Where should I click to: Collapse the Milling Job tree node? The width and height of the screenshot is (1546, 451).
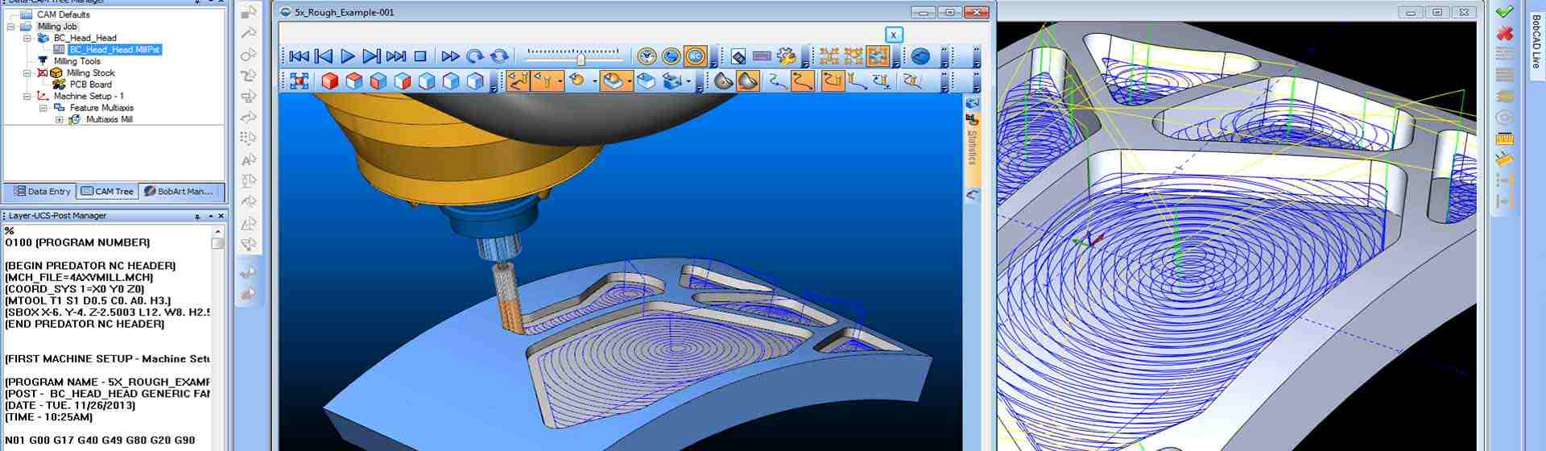[x=11, y=27]
